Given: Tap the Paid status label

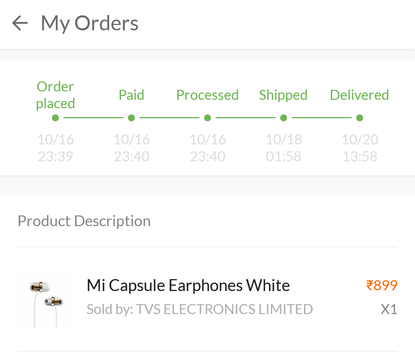Looking at the screenshot, I should (x=131, y=95).
